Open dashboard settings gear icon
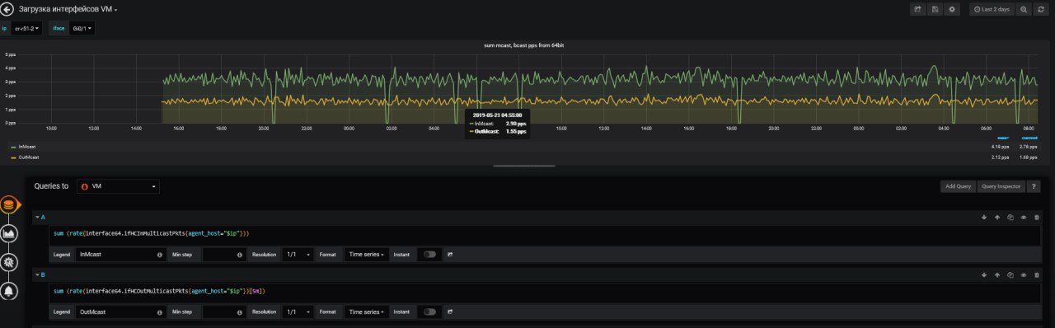Viewport: 1055px width, 328px height. (x=952, y=9)
